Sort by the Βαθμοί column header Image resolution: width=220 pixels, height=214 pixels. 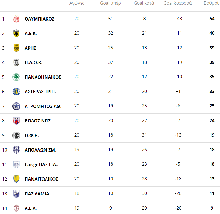(211, 3)
